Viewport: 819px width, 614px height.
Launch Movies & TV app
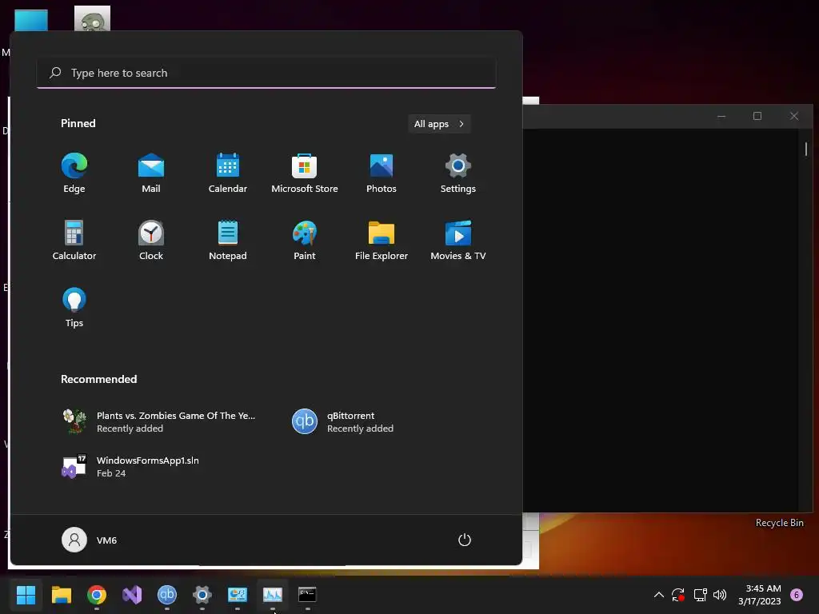point(458,240)
